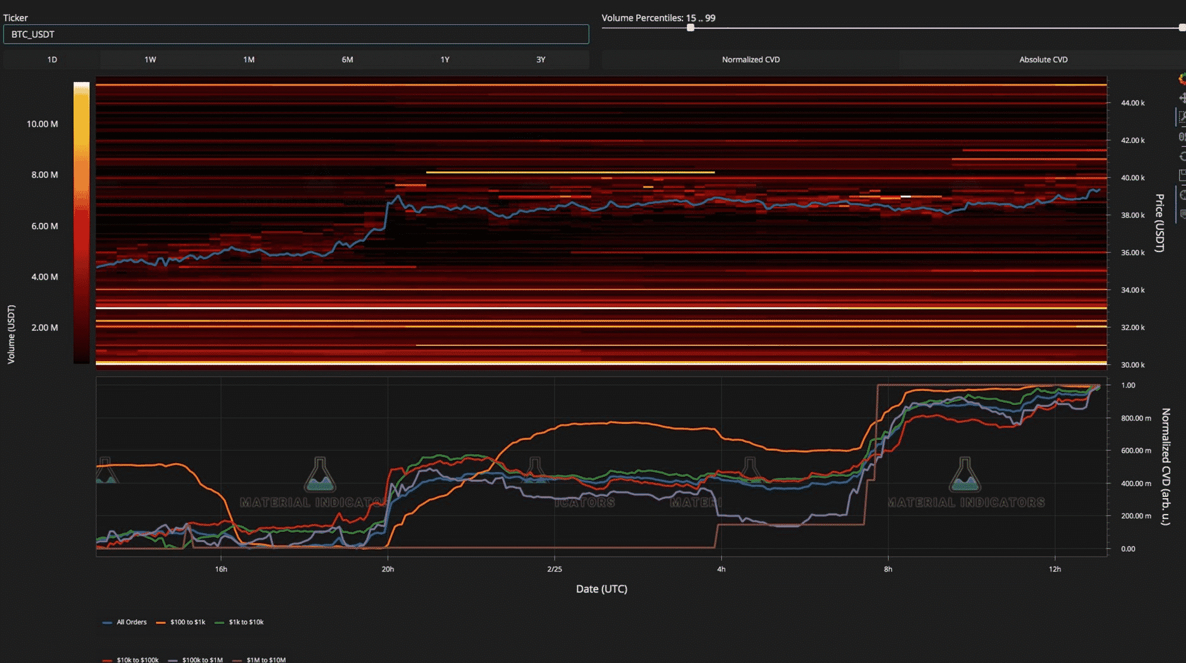Hide the $100k to $1M series
This screenshot has height=663, width=1186.
point(196,659)
